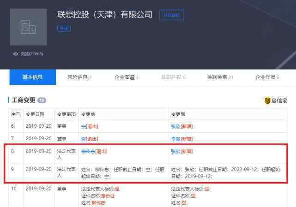The width and height of the screenshot is (296, 207).
Task: Click the small blue tag under the company name
Action: click(64, 28)
